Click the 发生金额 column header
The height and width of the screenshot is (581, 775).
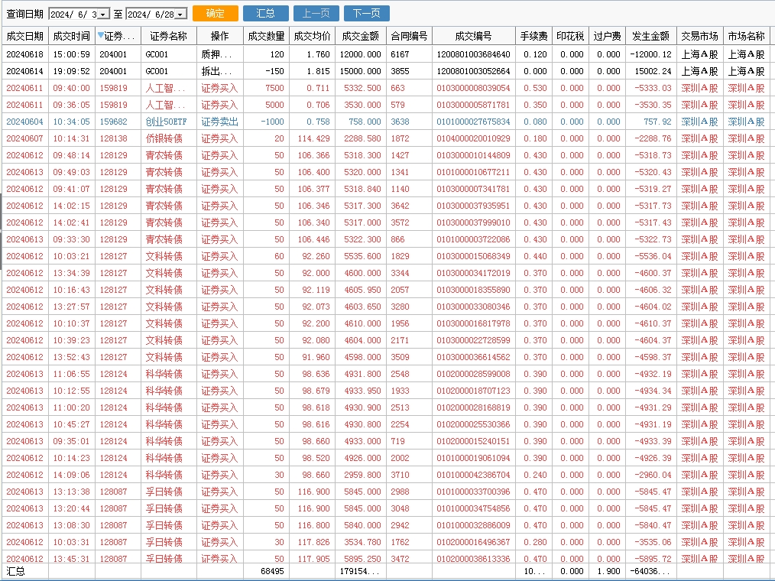tap(650, 36)
